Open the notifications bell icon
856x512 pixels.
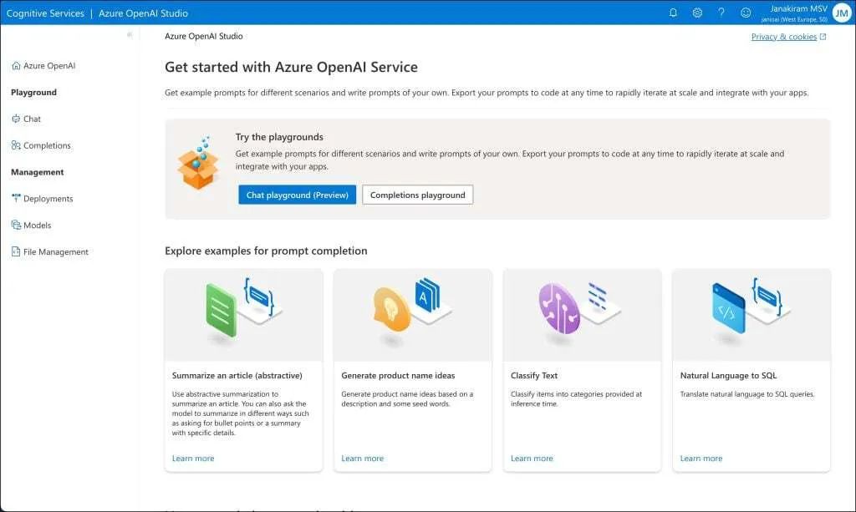pos(673,13)
